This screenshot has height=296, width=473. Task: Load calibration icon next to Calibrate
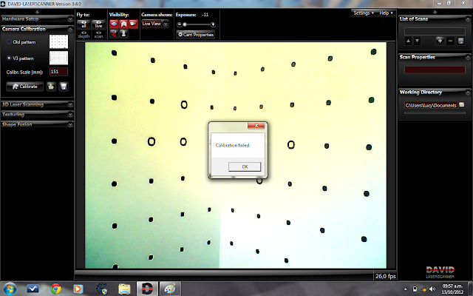[x=51, y=87]
